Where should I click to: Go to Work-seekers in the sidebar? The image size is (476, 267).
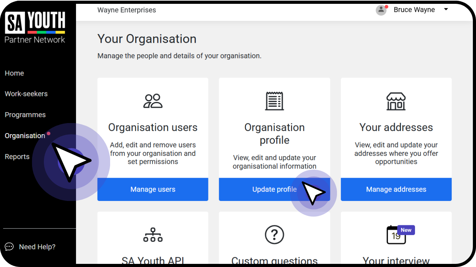pos(26,94)
